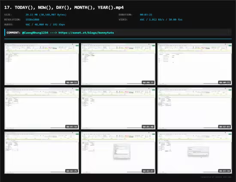Open the samet.st/blogs/bonnytuts URL in the comment

click(86, 33)
